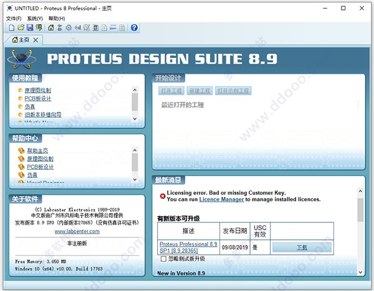
Task: Click the Proteus title bar application icon
Action: 9,8
